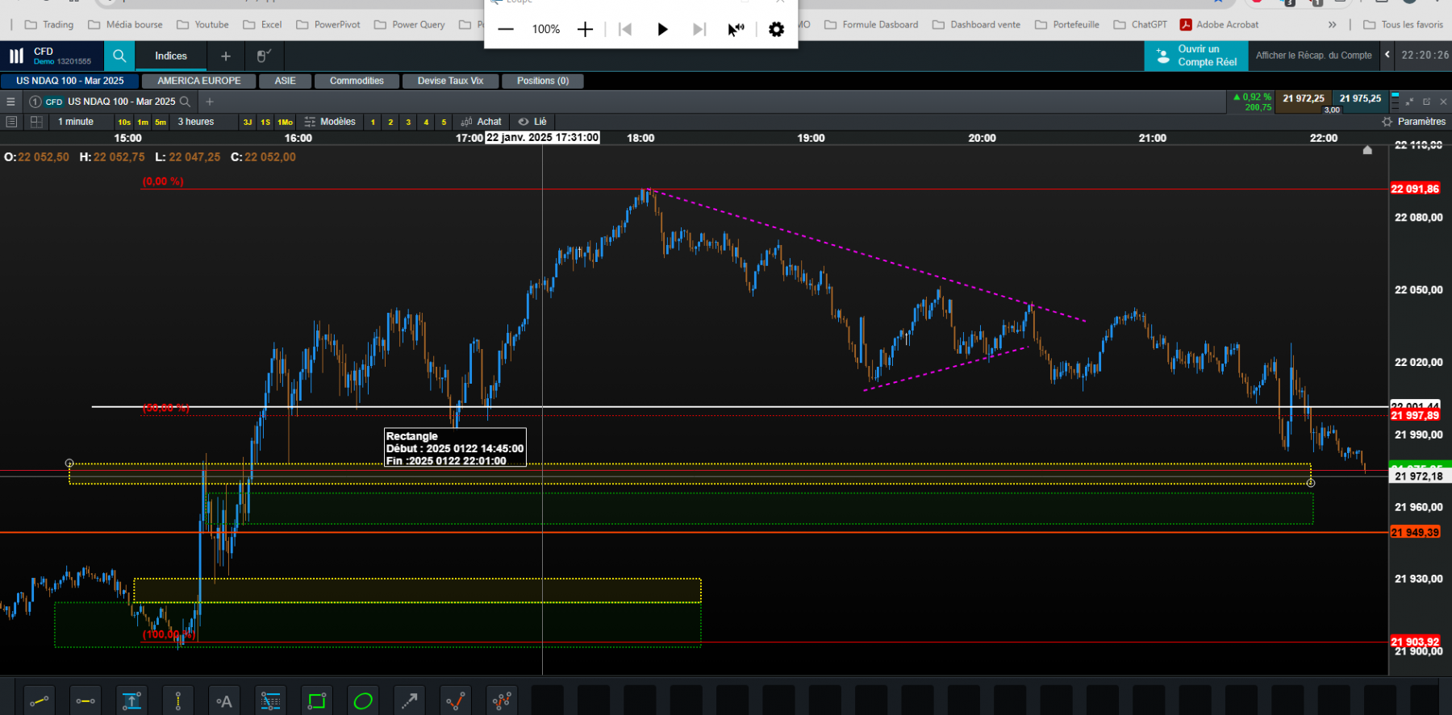This screenshot has height=715, width=1452.
Task: Toggle the Lié linked chart option
Action: pos(532,122)
